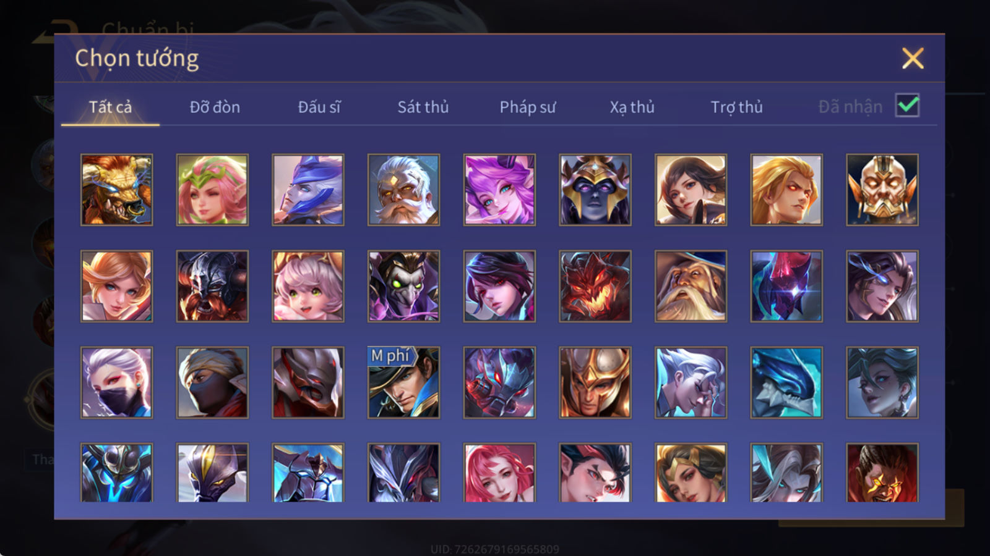Select the hero marked 'M phí'
This screenshot has height=556, width=990.
(x=403, y=382)
